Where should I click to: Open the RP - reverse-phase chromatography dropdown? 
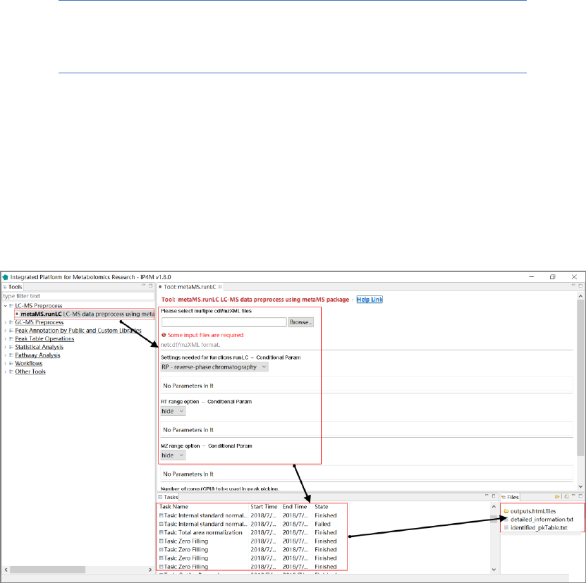(x=214, y=367)
